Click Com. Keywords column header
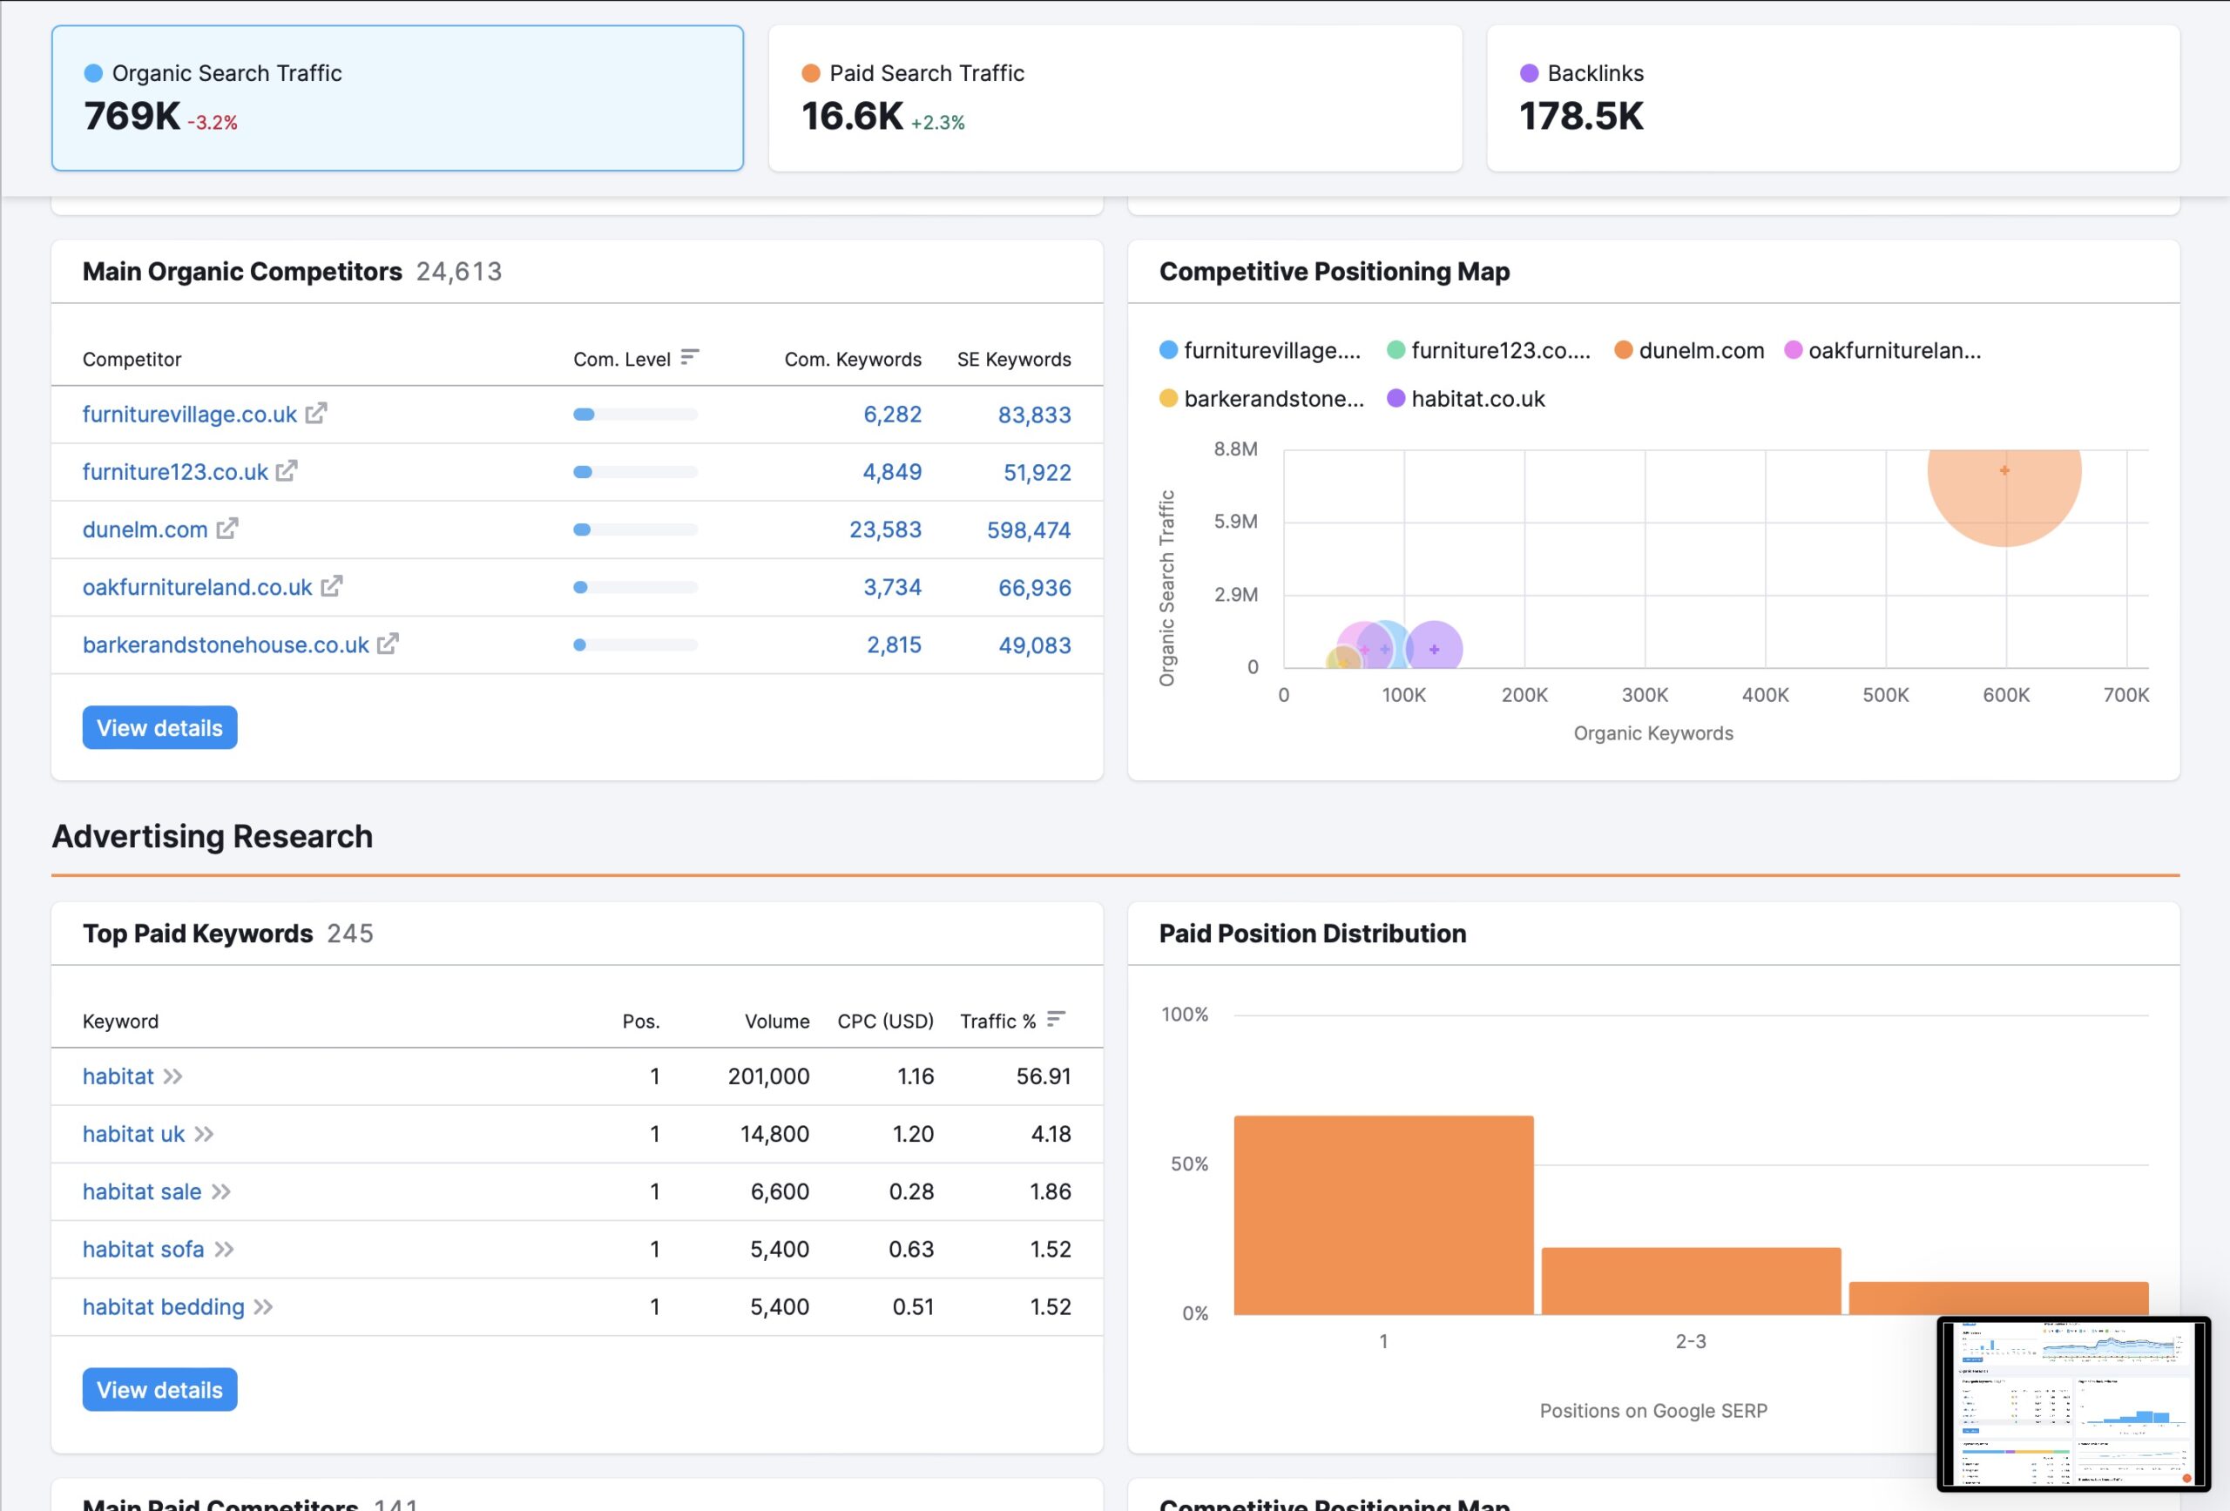2230x1511 pixels. point(852,359)
